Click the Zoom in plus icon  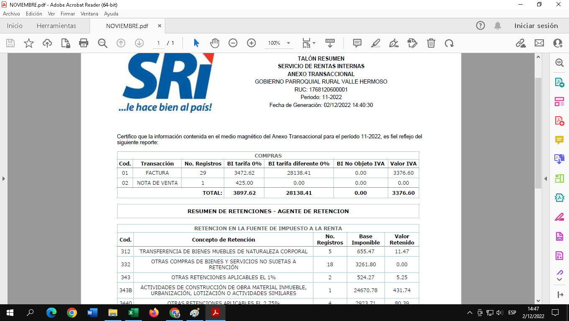click(x=251, y=43)
